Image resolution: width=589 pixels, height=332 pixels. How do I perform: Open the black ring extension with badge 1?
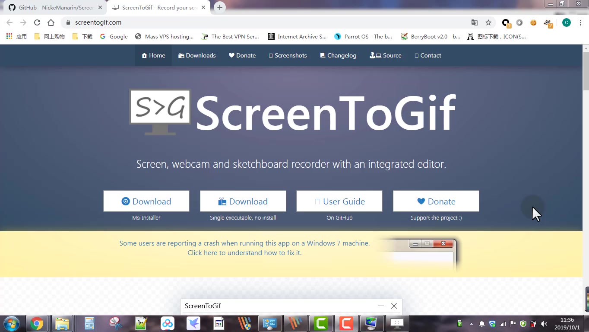pos(506,23)
